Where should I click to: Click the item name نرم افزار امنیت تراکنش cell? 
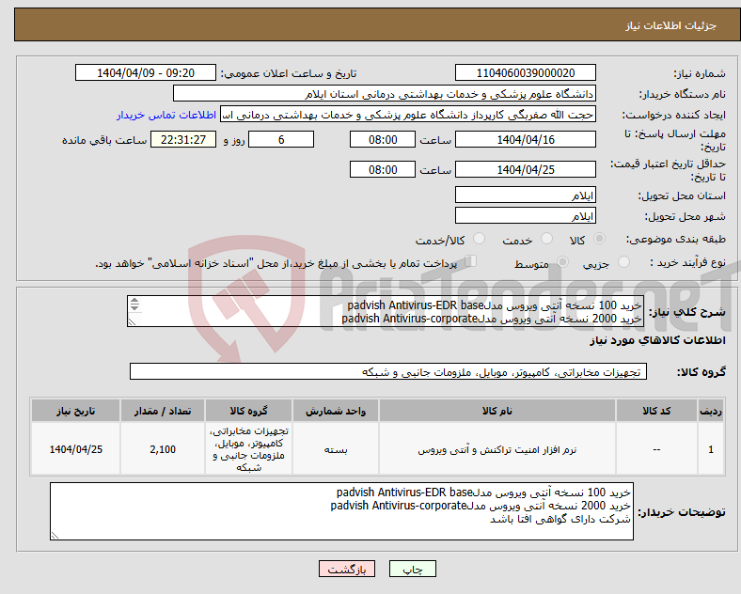coord(497,449)
